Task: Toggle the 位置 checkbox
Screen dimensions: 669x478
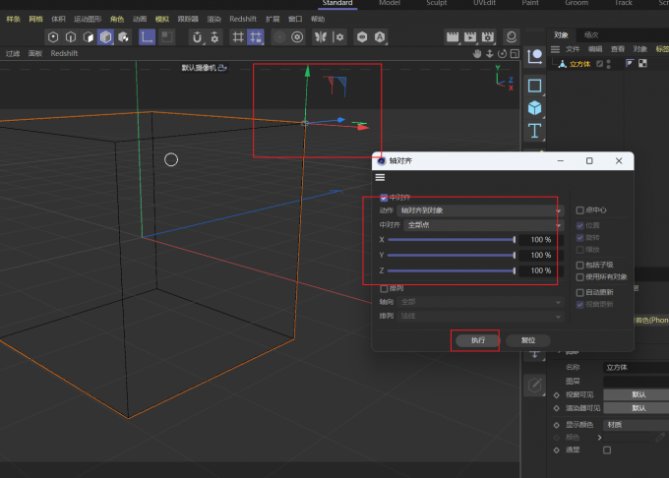Action: point(579,225)
